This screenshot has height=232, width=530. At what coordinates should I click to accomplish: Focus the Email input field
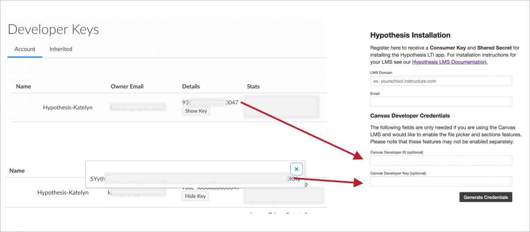coord(441,102)
